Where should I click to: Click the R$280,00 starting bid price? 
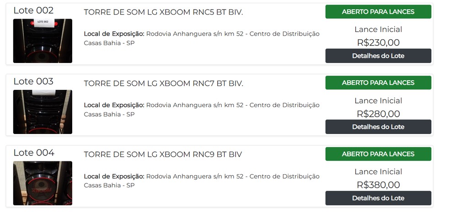coord(378,114)
